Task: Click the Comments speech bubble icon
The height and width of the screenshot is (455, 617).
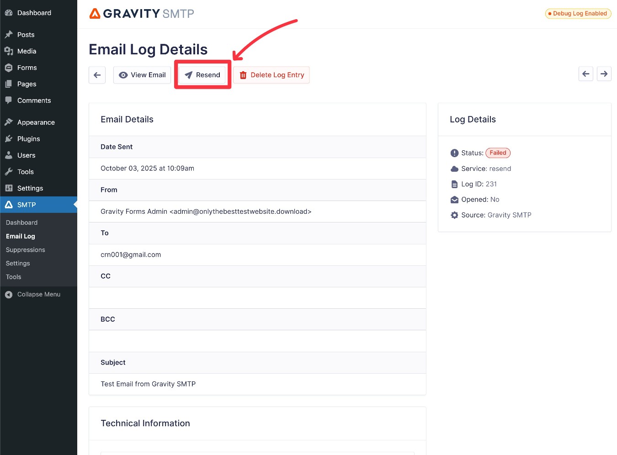Action: 9,100
